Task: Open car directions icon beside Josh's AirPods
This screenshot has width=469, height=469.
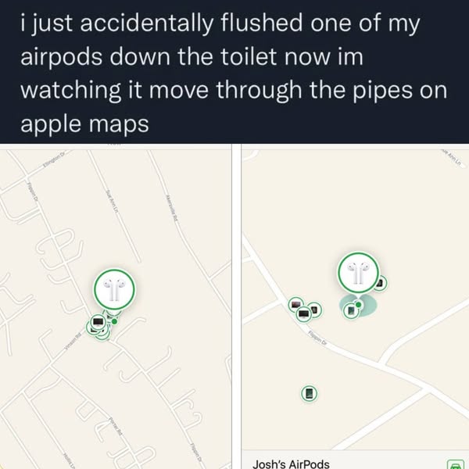Action: point(455,465)
